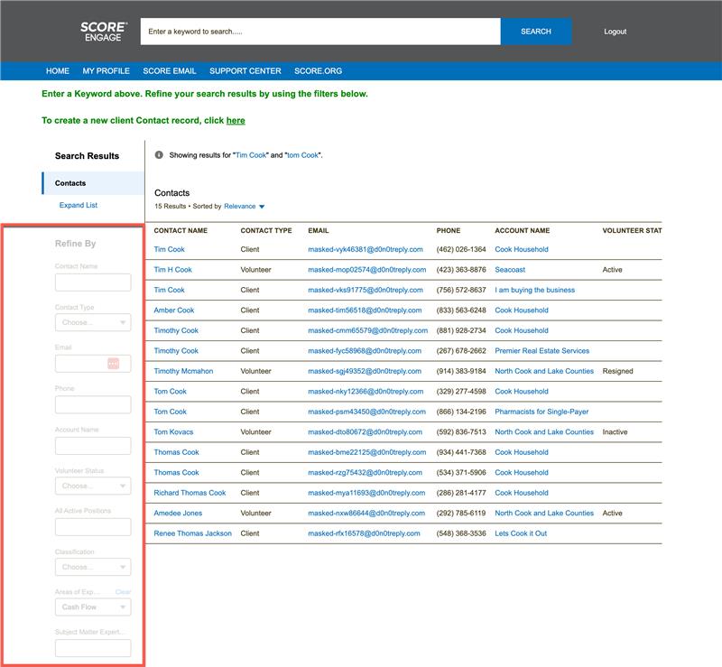
Task: Go to the HOME menu item
Action: tap(58, 71)
